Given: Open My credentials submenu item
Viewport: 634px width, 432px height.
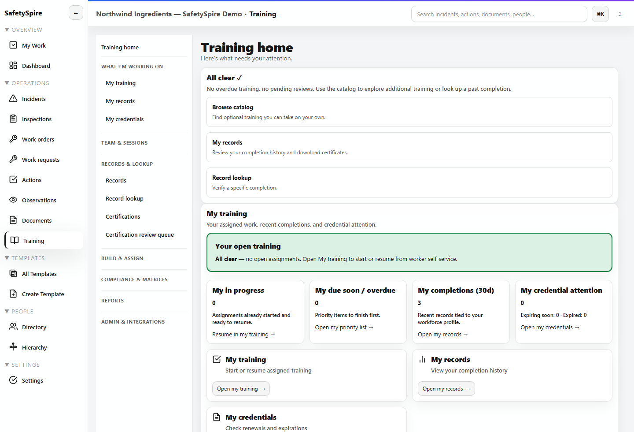Looking at the screenshot, I should tap(125, 119).
